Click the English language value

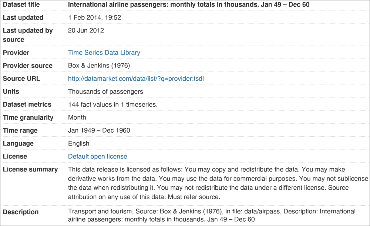coord(78,143)
